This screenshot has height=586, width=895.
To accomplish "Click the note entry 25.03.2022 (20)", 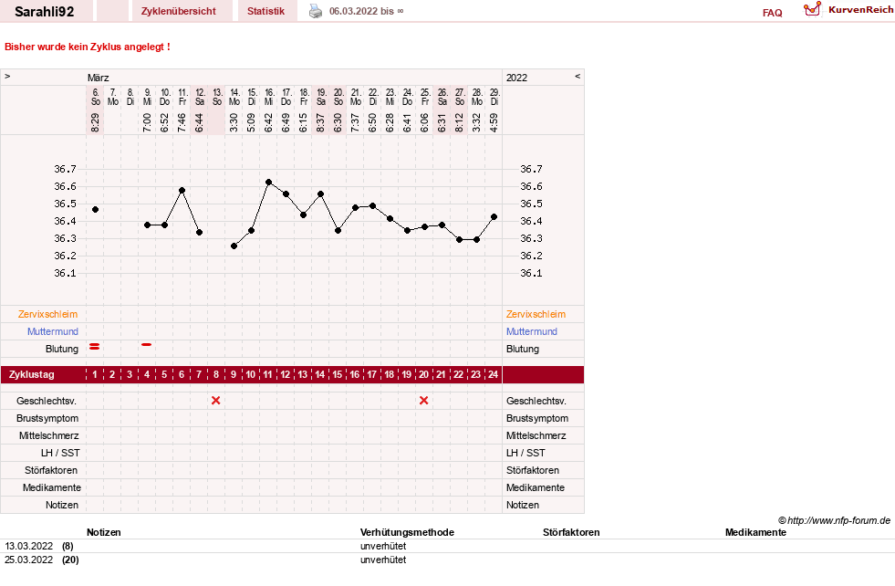I will click(x=42, y=560).
